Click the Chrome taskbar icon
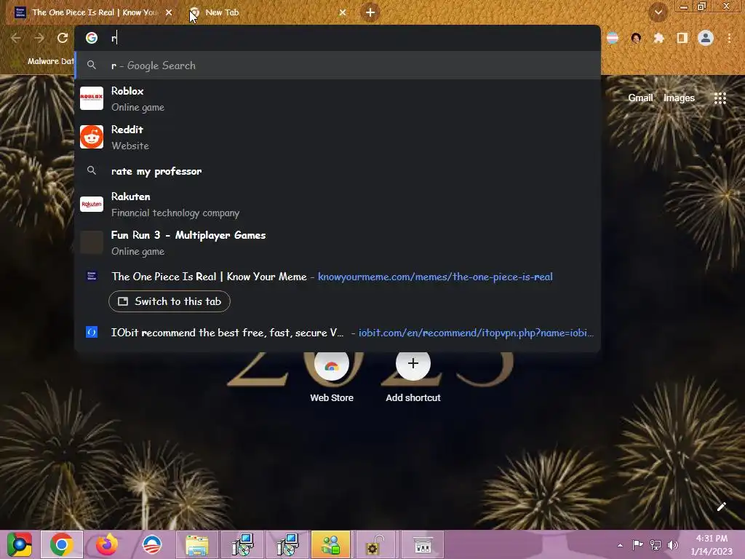 [x=62, y=544]
